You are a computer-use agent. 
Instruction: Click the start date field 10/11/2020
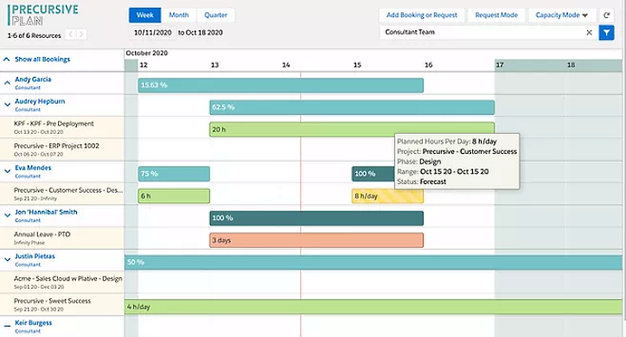click(x=152, y=33)
